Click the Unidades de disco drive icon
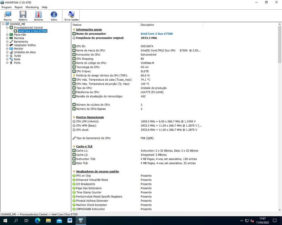Image resolution: width=282 pixels, height=225 pixels. coord(11,52)
